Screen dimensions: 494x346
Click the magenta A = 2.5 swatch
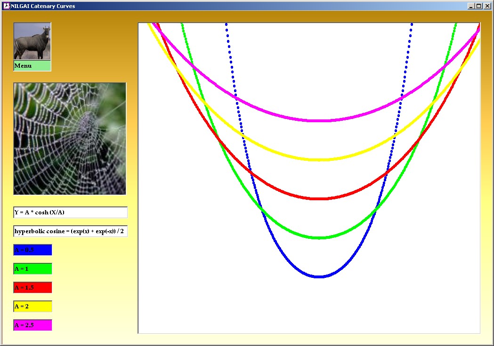coord(32,325)
